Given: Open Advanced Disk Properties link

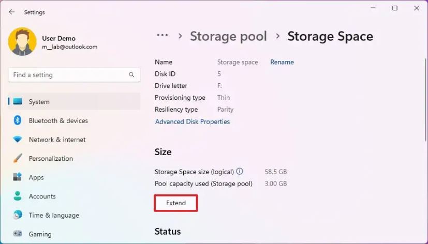Looking at the screenshot, I should click(x=193, y=122).
